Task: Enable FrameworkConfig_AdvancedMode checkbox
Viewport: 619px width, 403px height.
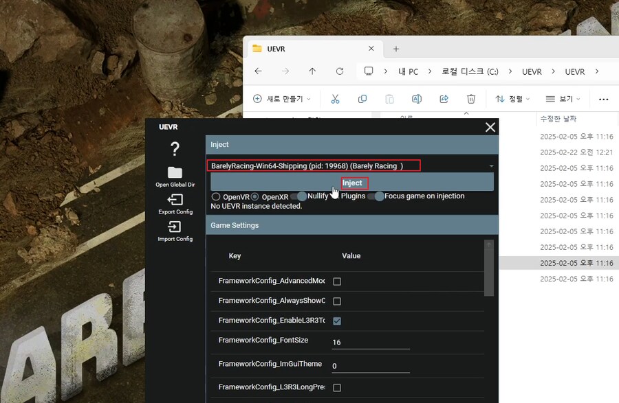Action: coord(337,281)
